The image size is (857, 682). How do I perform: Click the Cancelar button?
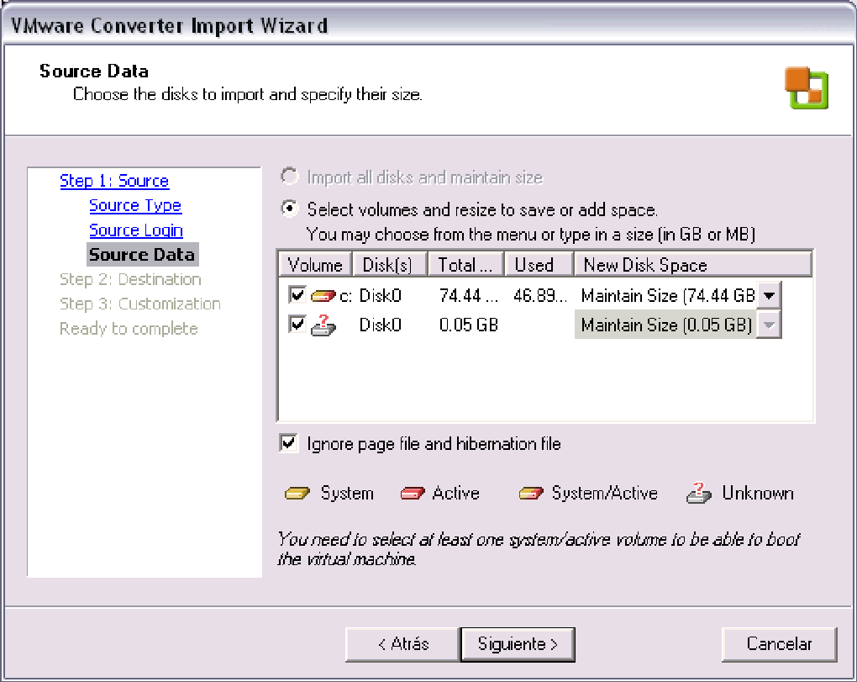coord(780,644)
